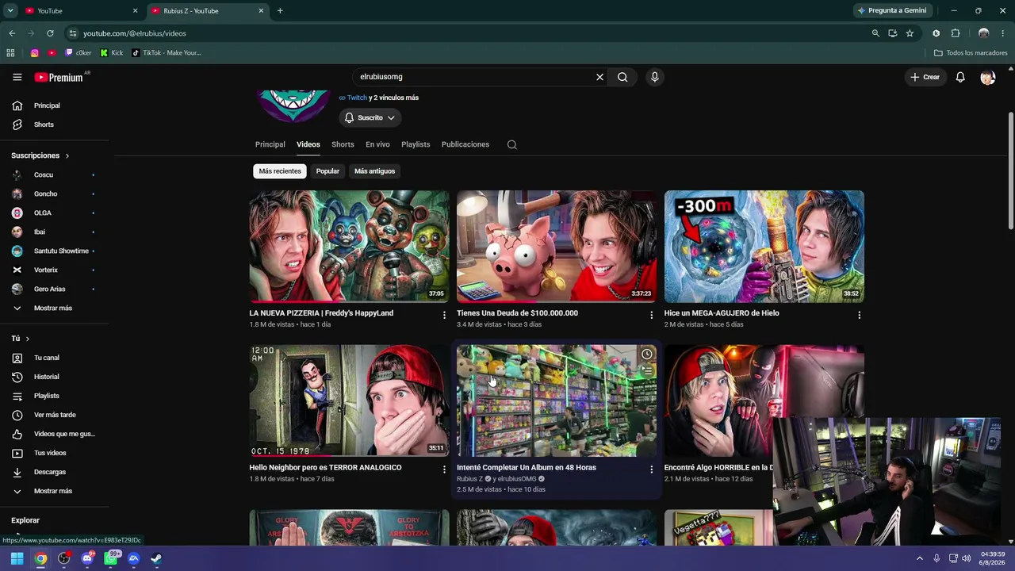Viewport: 1015px width, 571px height.
Task: Click the magnifier search submit button
Action: coord(622,77)
